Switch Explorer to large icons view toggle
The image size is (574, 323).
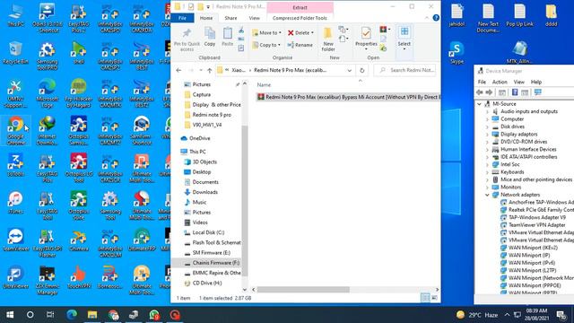point(434,298)
